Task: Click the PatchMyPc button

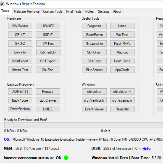Action: click(x=123, y=43)
